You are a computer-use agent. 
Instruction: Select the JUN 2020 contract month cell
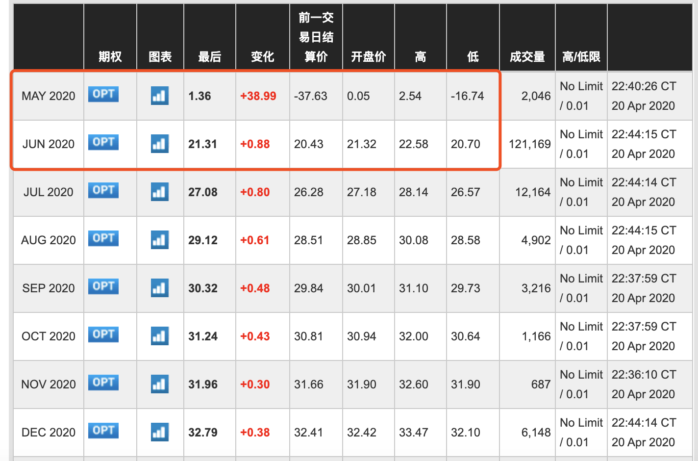tap(49, 144)
